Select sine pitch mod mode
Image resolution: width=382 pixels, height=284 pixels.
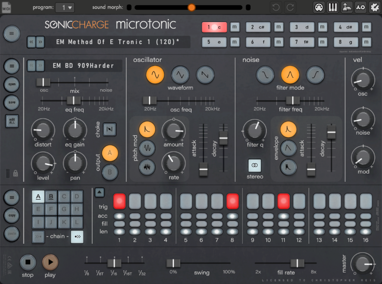[147, 148]
